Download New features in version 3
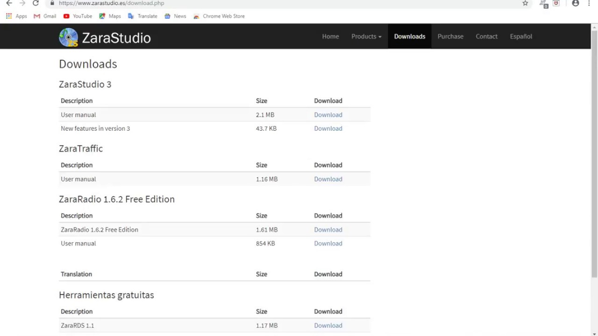598x336 pixels. 328,128
